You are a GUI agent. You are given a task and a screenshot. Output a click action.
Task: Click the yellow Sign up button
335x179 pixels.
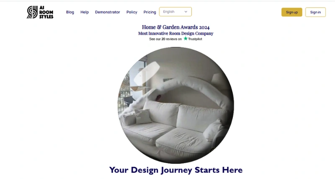[291, 12]
